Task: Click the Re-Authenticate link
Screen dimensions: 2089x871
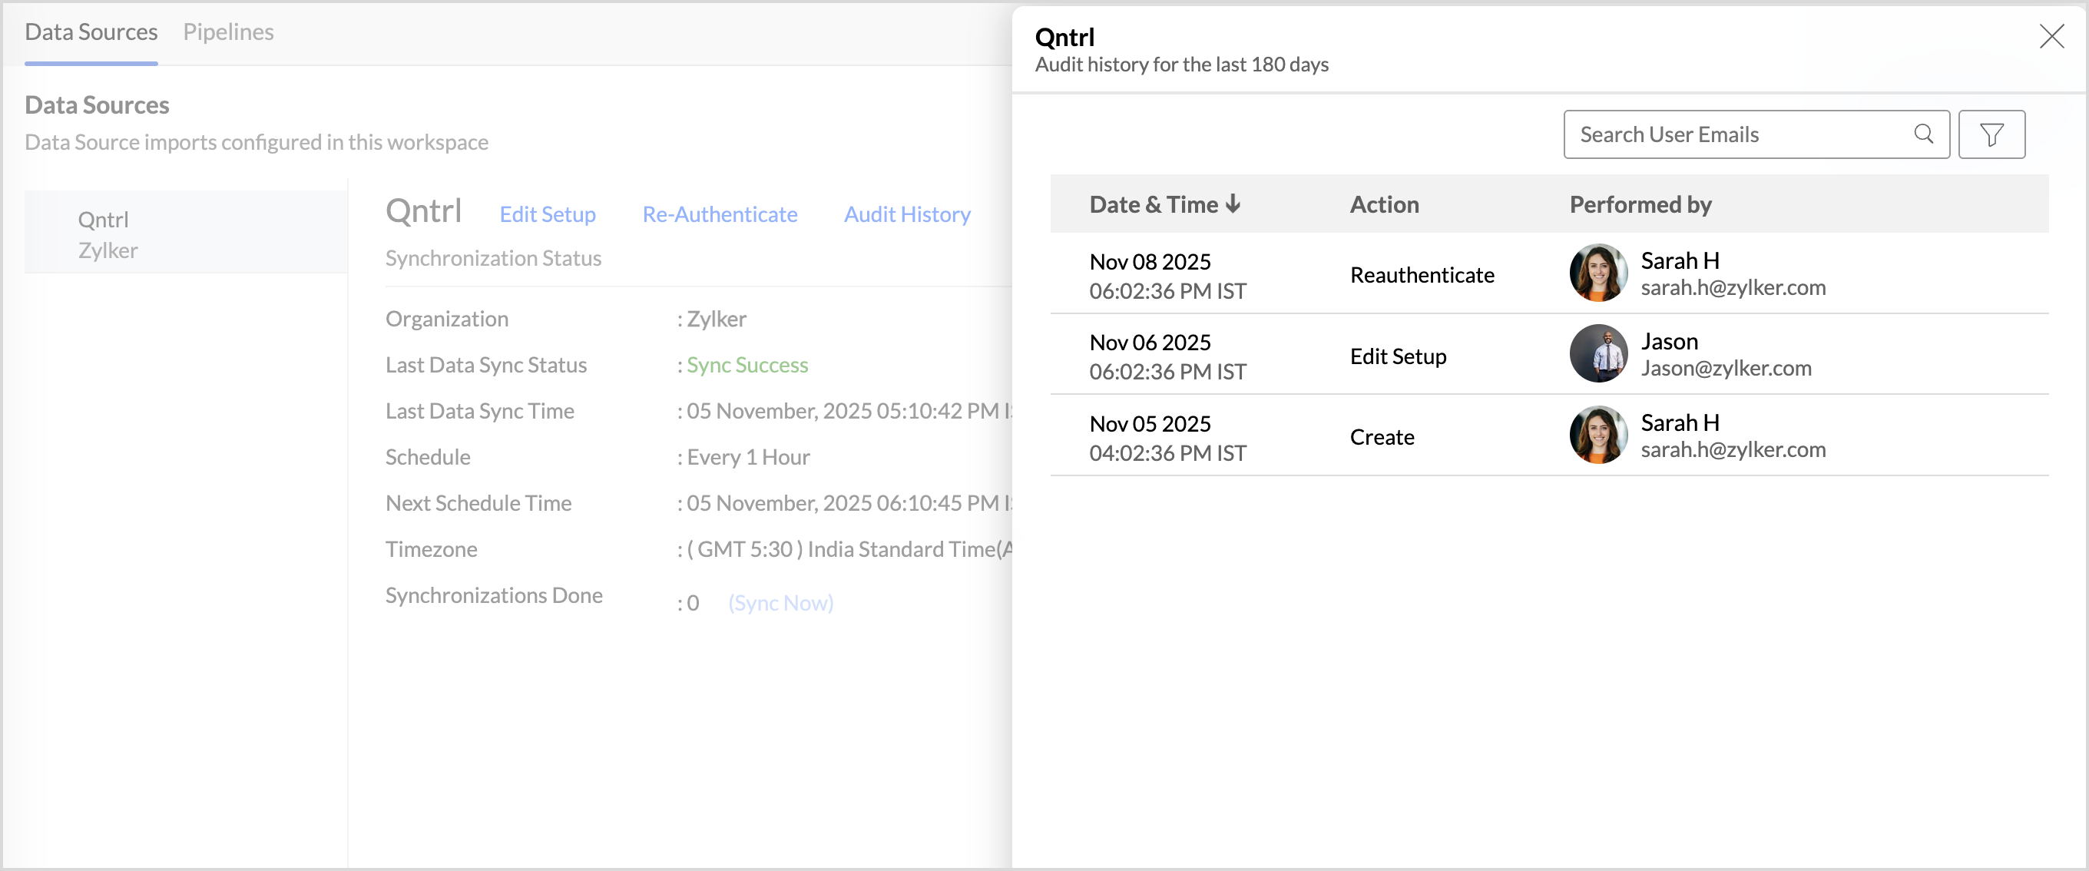Action: [720, 214]
